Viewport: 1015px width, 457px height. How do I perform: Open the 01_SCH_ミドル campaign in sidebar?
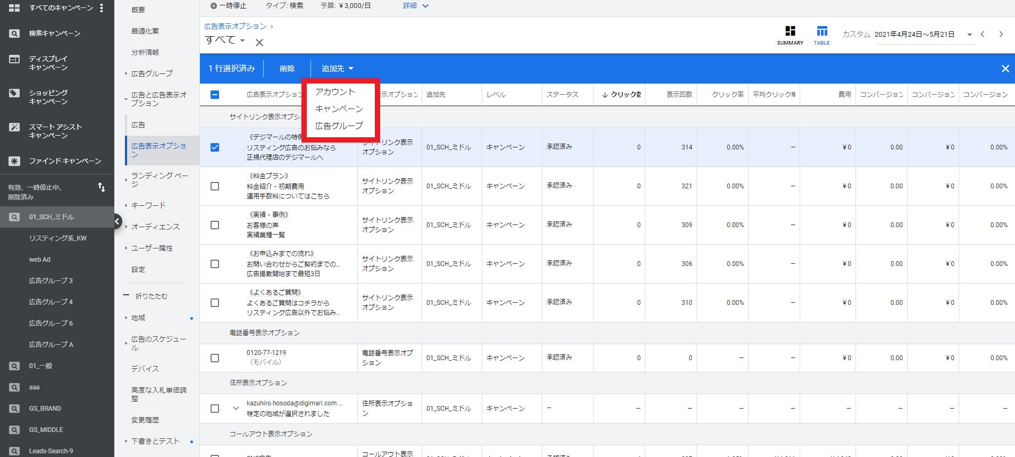(x=57, y=217)
